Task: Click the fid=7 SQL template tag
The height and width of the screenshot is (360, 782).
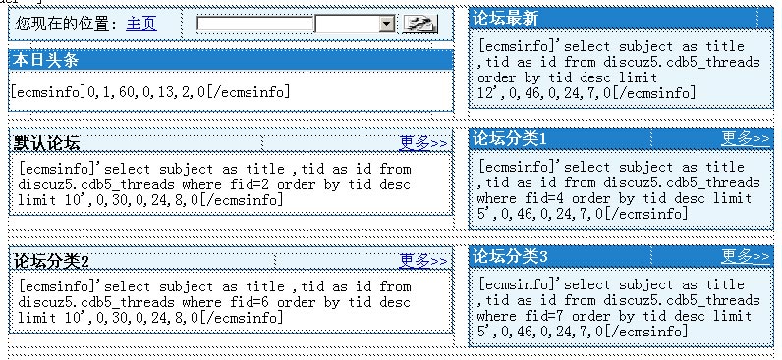Action: (619, 308)
